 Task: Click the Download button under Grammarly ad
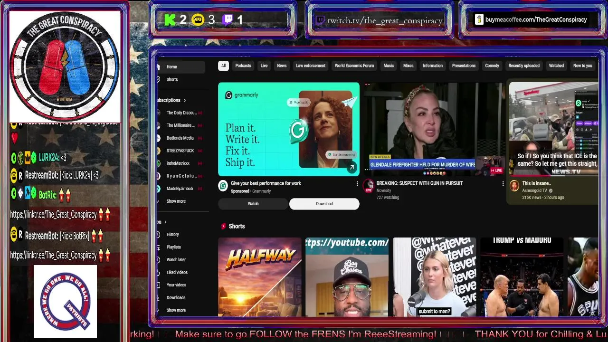click(324, 204)
